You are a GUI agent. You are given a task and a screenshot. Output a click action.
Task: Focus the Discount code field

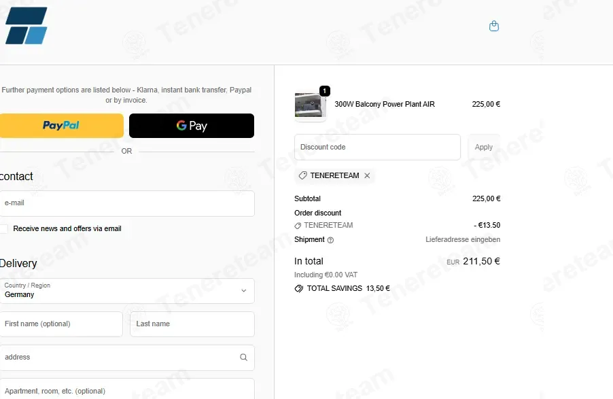[377, 147]
